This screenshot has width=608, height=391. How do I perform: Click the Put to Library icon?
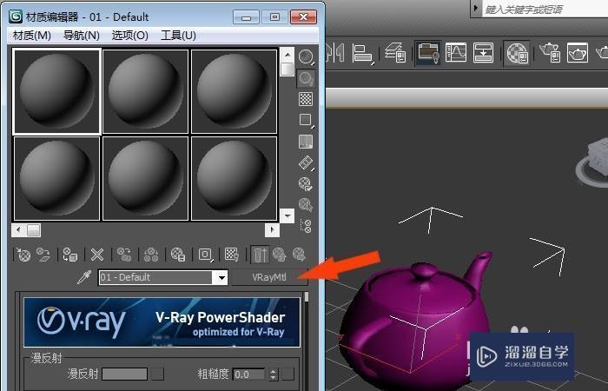tap(178, 255)
